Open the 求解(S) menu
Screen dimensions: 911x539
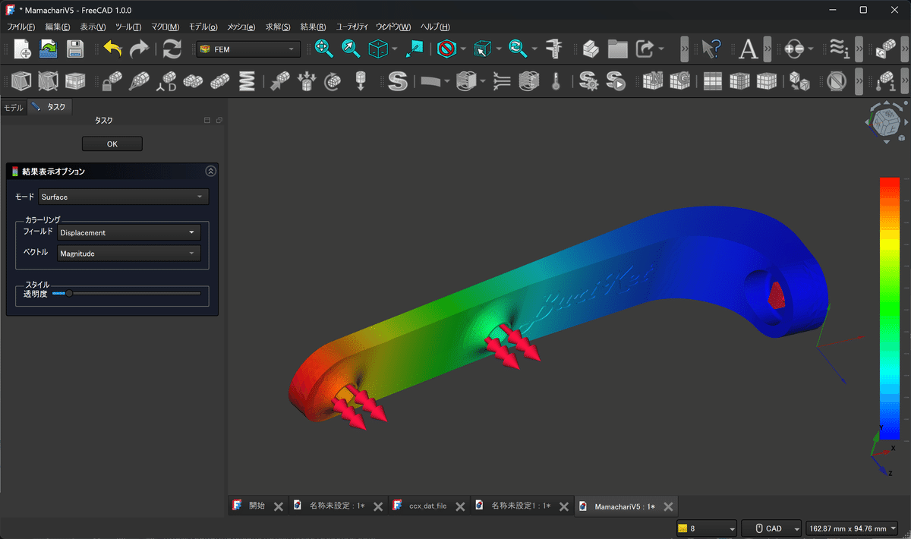278,27
